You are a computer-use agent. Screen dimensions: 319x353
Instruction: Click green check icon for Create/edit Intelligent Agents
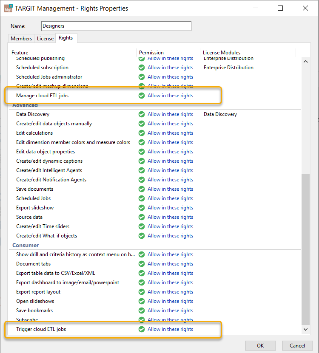pyautogui.click(x=142, y=170)
